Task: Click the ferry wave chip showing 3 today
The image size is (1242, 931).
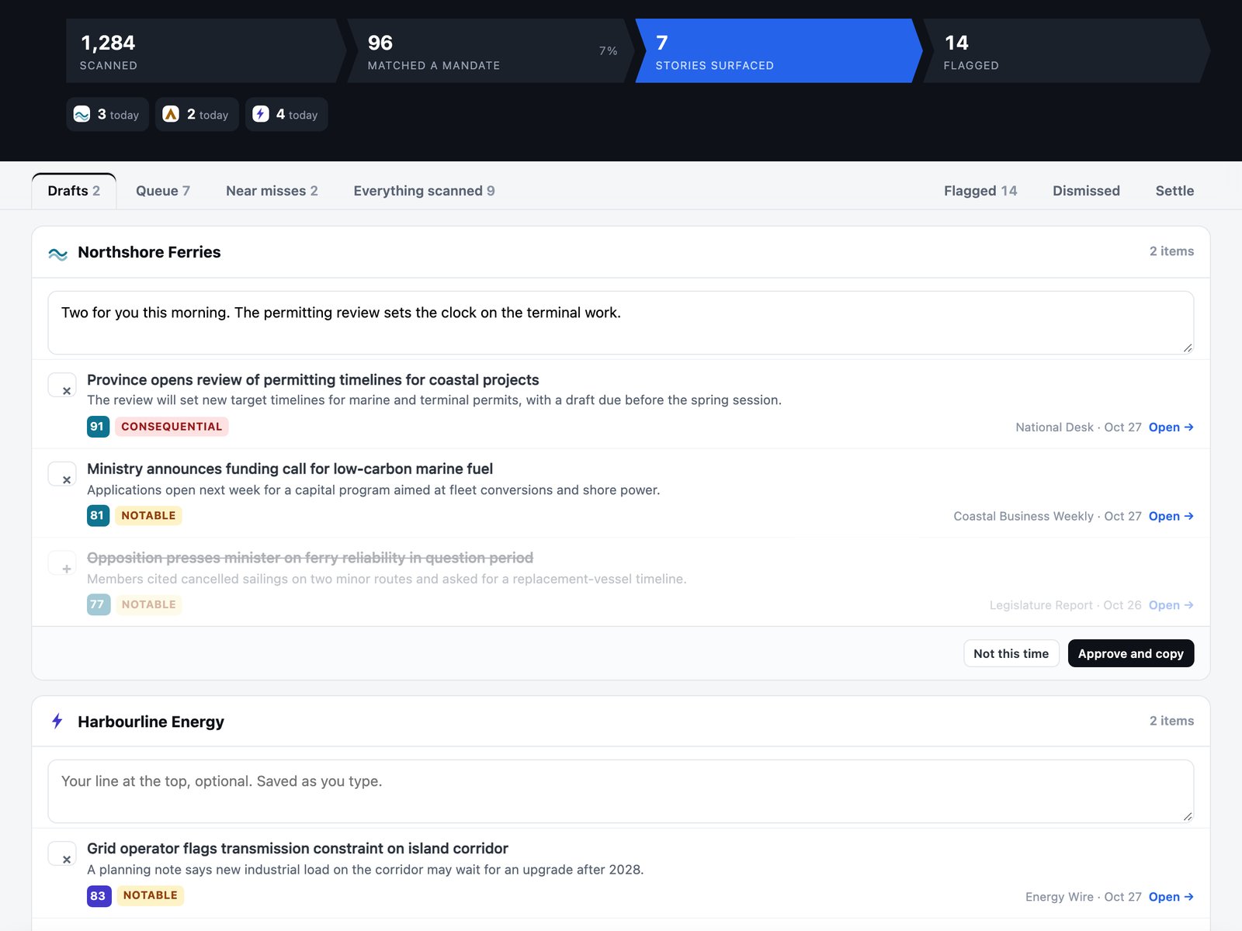Action: [x=107, y=114]
